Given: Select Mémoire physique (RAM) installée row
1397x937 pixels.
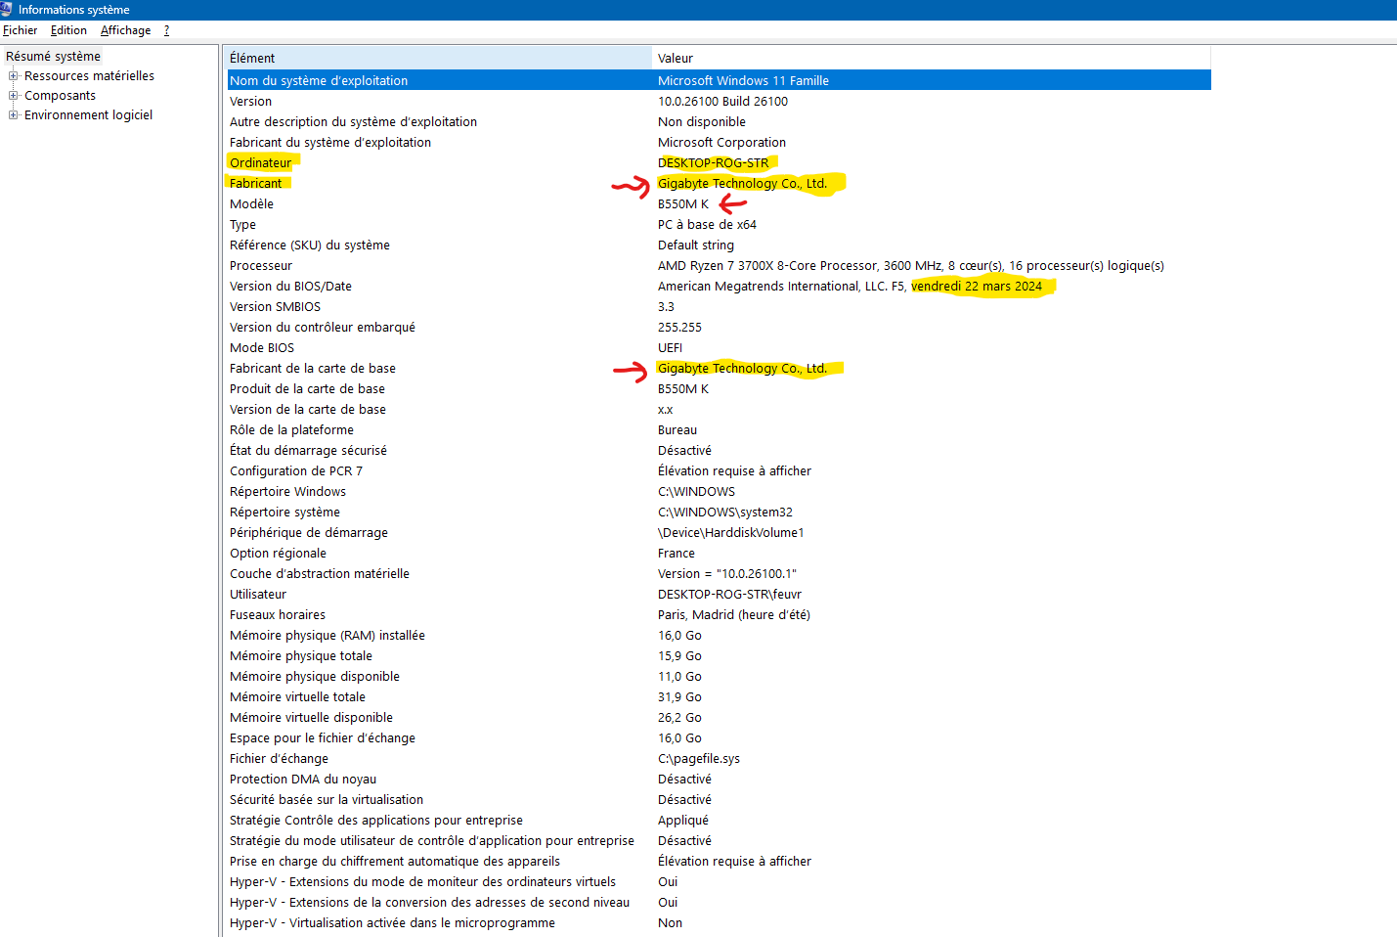Looking at the screenshot, I should (327, 636).
